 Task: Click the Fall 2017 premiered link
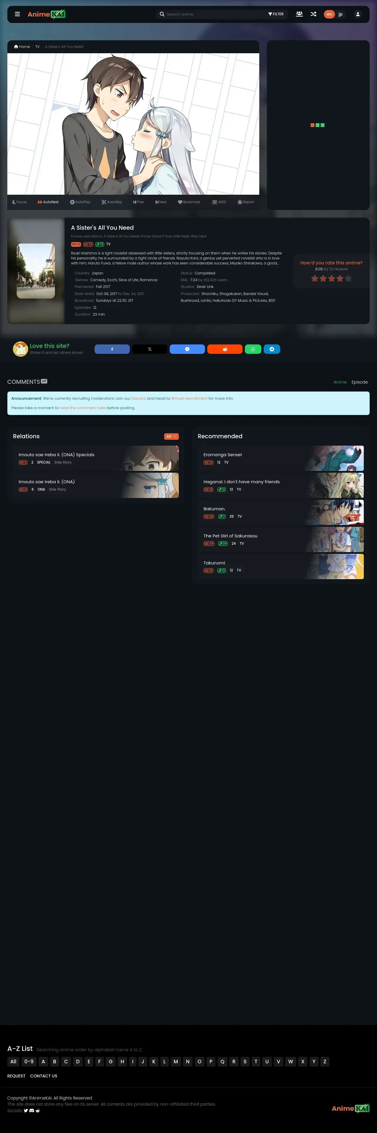(x=103, y=287)
